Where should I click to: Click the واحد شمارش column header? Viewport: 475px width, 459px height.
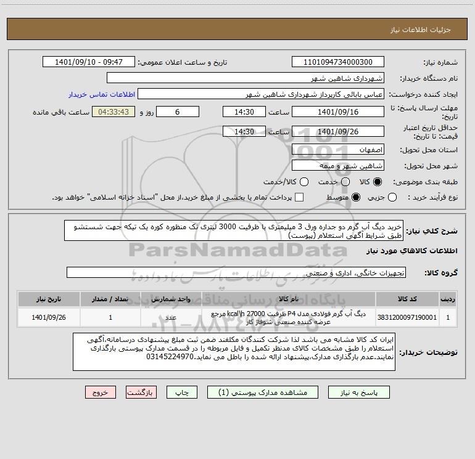point(171,299)
